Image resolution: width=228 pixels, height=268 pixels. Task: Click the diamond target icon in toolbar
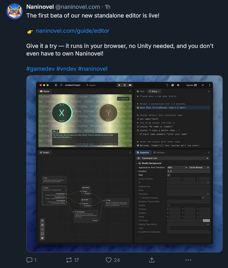pos(178,85)
